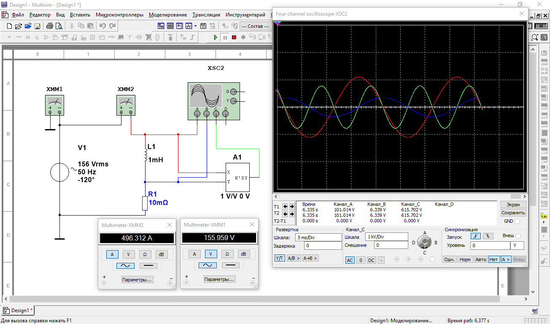The height and width of the screenshot is (324, 550).
Task: Run the simulation with green play
Action: coord(216,37)
